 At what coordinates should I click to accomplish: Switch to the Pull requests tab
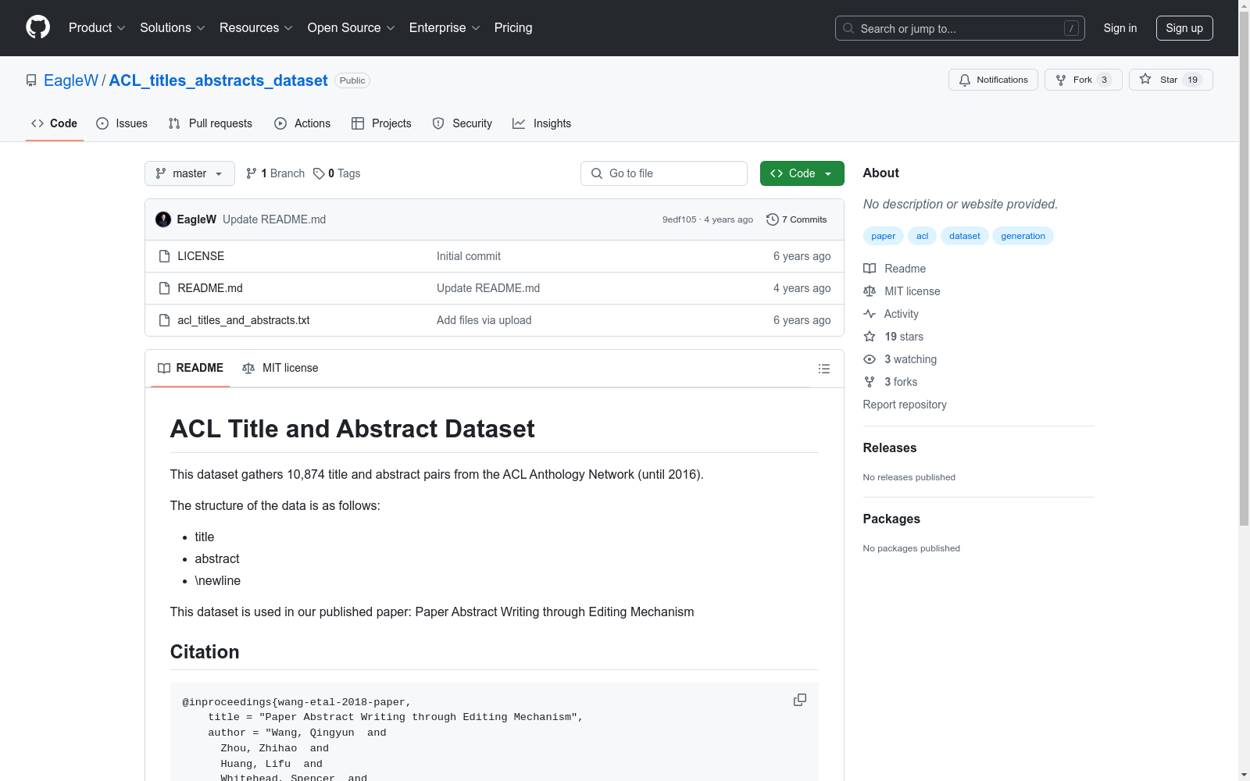[x=210, y=123]
